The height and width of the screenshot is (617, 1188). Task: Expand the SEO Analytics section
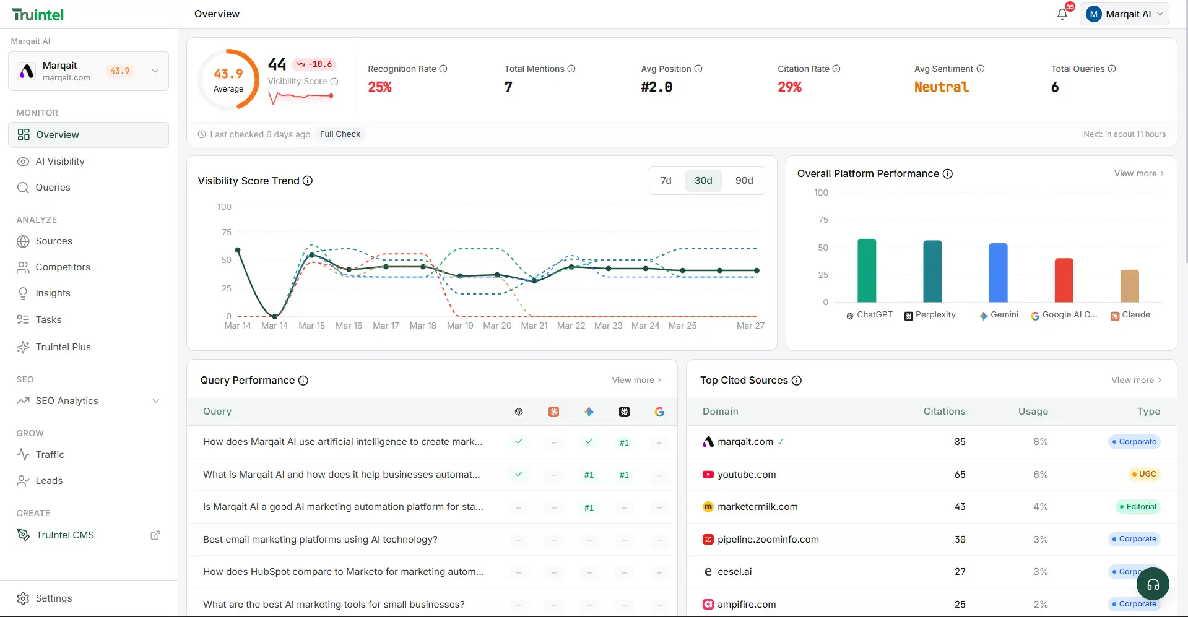pos(155,401)
